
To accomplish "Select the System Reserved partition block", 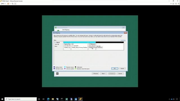I will [x=67, y=47].
